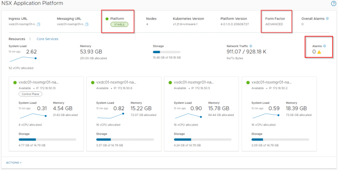
Task: Copy the Messaging URL with its copy icon
Action: [87, 24]
